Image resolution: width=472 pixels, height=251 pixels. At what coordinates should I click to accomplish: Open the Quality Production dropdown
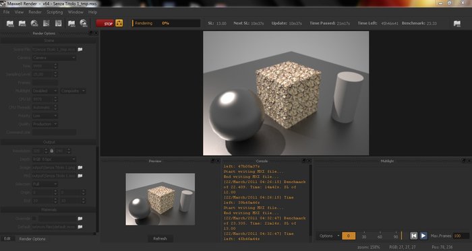pyautogui.click(x=45, y=124)
